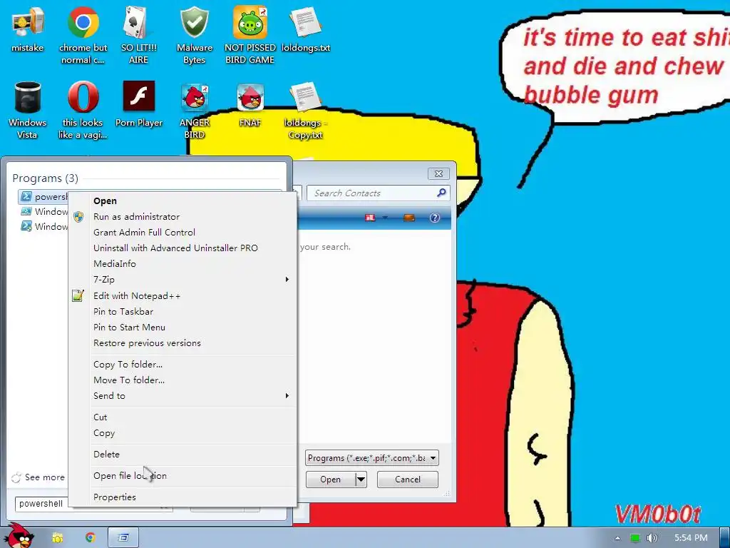Expand the Open button dropdown arrow
The width and height of the screenshot is (730, 548).
tap(361, 479)
